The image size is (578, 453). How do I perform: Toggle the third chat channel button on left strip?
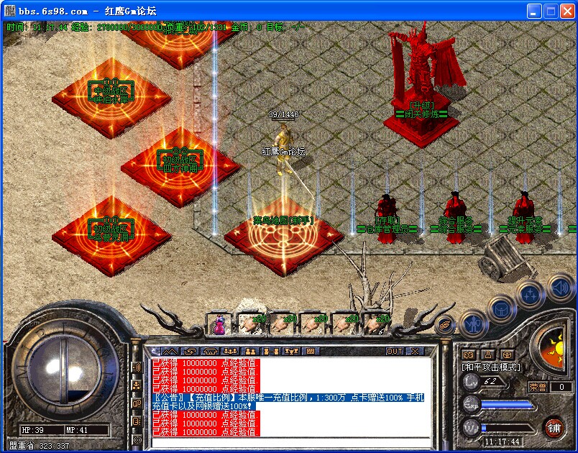click(137, 403)
